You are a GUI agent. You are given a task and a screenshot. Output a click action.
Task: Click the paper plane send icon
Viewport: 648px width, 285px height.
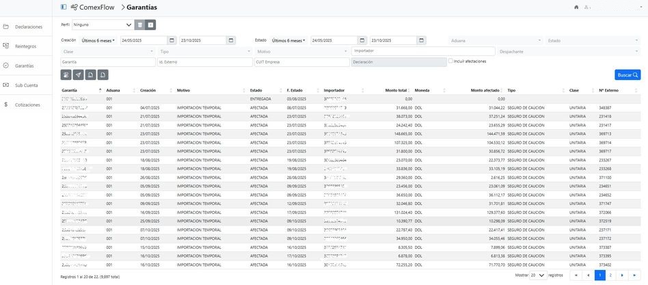click(x=79, y=74)
